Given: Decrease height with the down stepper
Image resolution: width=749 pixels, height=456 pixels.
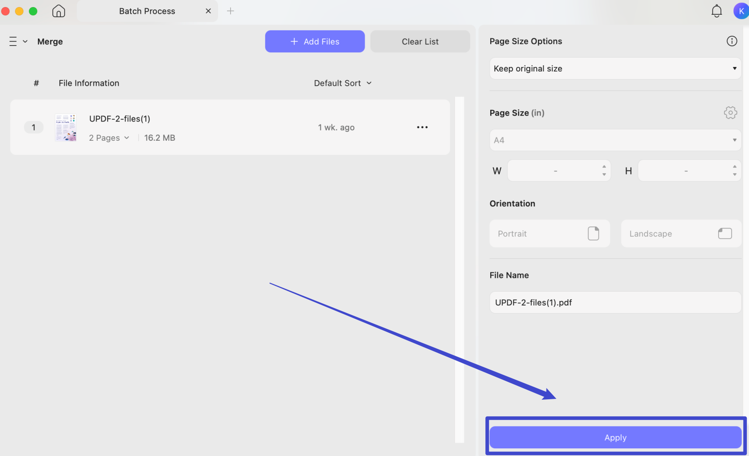Looking at the screenshot, I should [735, 175].
